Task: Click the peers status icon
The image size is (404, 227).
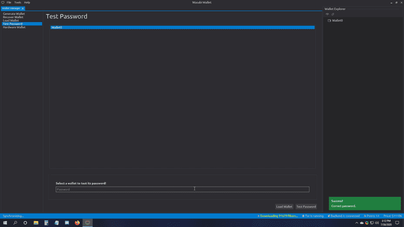Action: pos(365,216)
